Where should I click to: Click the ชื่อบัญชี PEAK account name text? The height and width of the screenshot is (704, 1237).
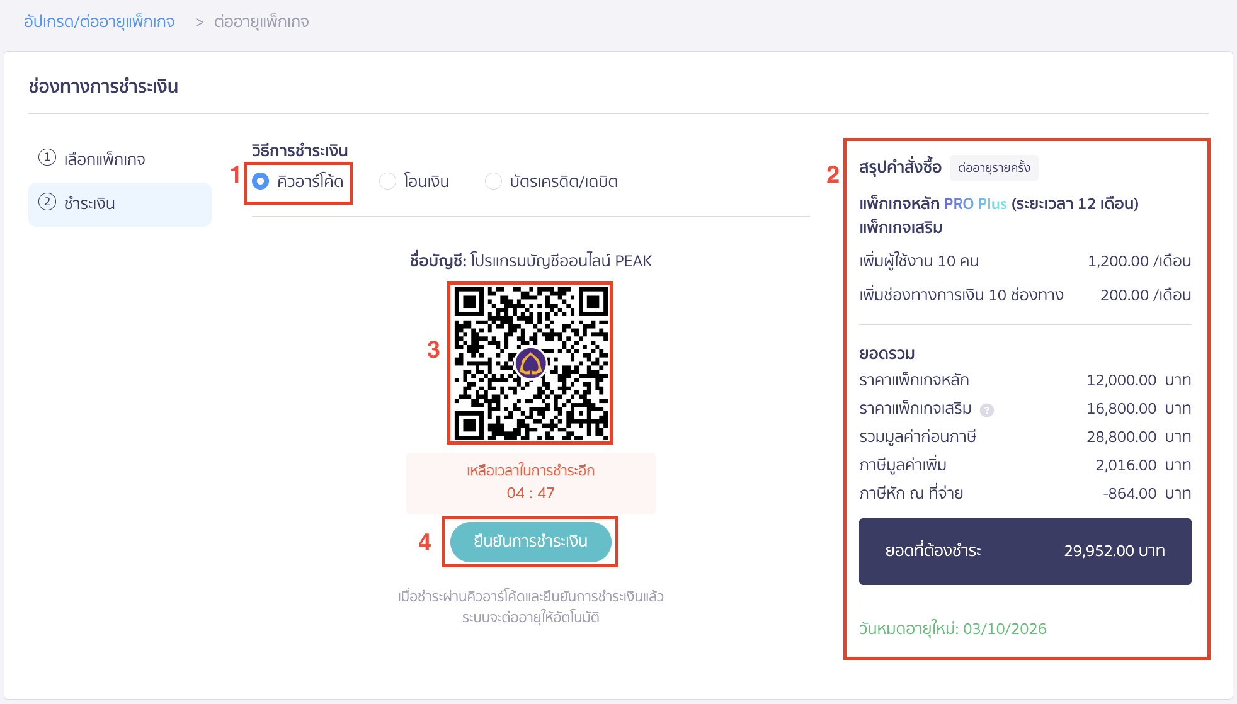click(x=530, y=261)
